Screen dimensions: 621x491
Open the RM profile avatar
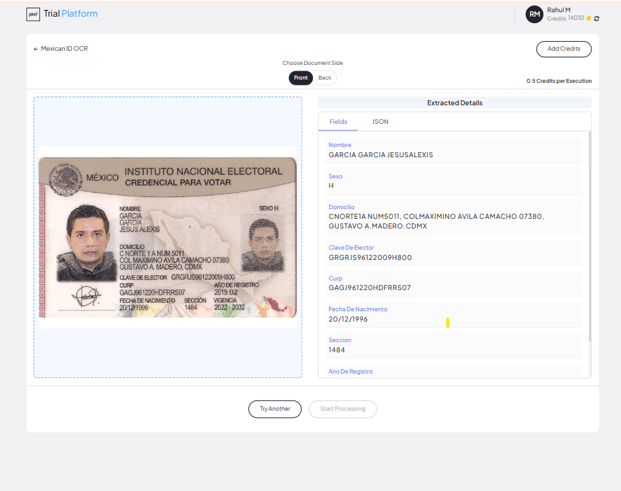pos(534,13)
